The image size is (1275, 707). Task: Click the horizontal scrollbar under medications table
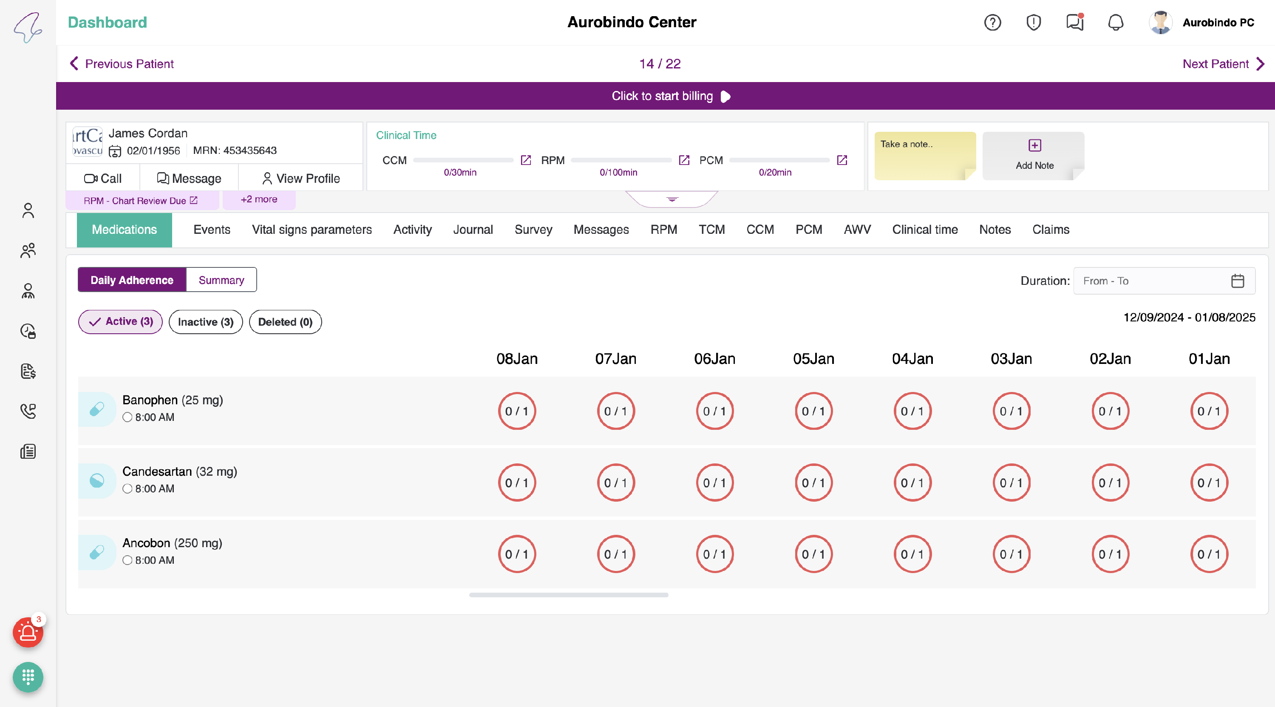click(x=568, y=595)
